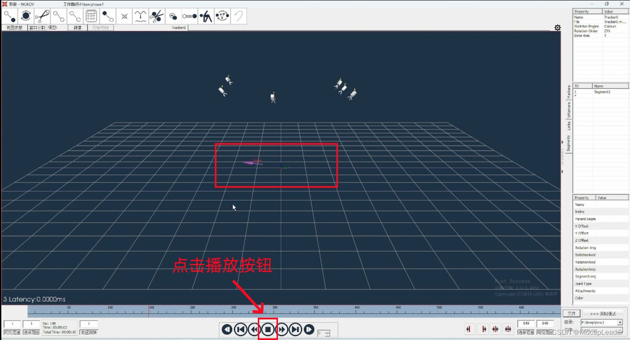
Task: Click the input field showing 549
Action: point(526,323)
